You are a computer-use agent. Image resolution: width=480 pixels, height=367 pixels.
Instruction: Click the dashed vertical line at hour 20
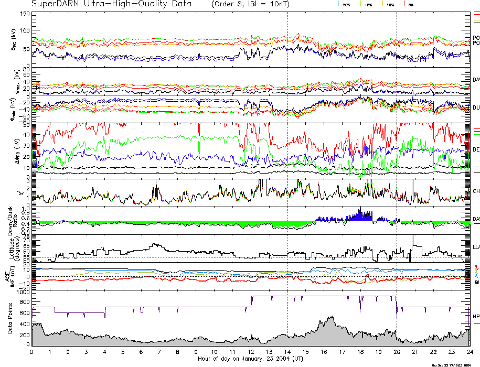pos(397,157)
